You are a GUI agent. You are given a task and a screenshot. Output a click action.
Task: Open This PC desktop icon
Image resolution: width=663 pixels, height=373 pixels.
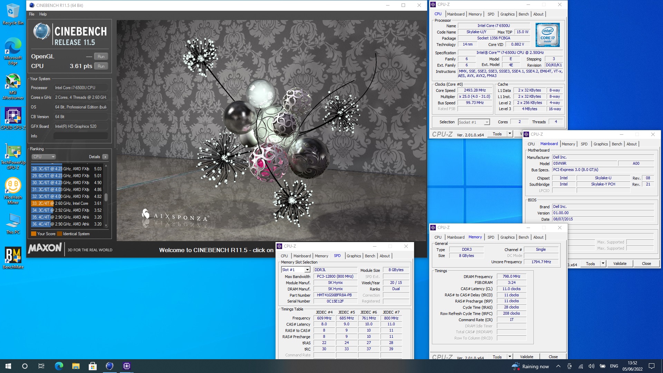13,223
